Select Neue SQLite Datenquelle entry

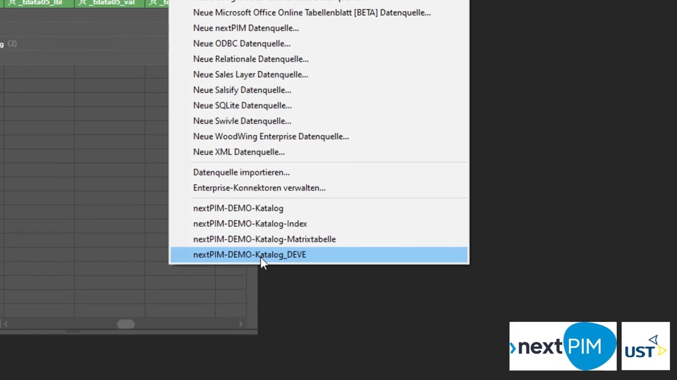click(319, 105)
